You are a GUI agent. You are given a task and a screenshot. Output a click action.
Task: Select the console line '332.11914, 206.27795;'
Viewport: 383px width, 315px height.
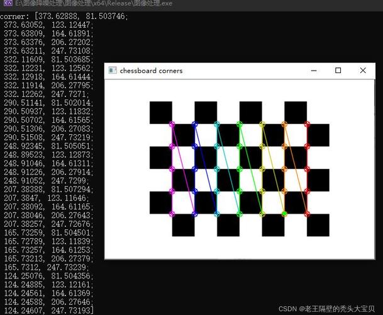[x=48, y=86]
